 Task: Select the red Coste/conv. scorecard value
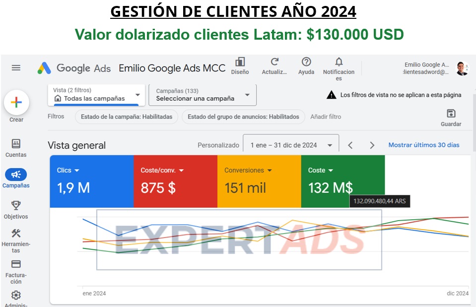click(158, 188)
